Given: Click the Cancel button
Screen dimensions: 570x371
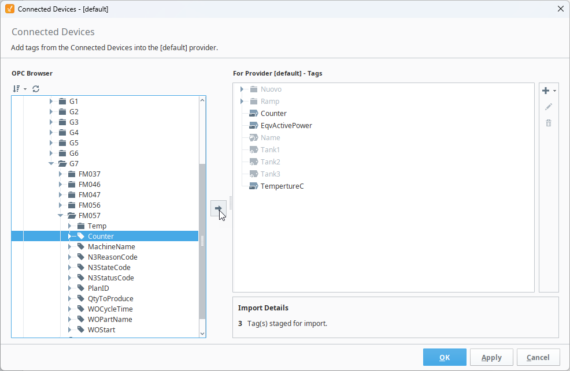Looking at the screenshot, I should [538, 357].
